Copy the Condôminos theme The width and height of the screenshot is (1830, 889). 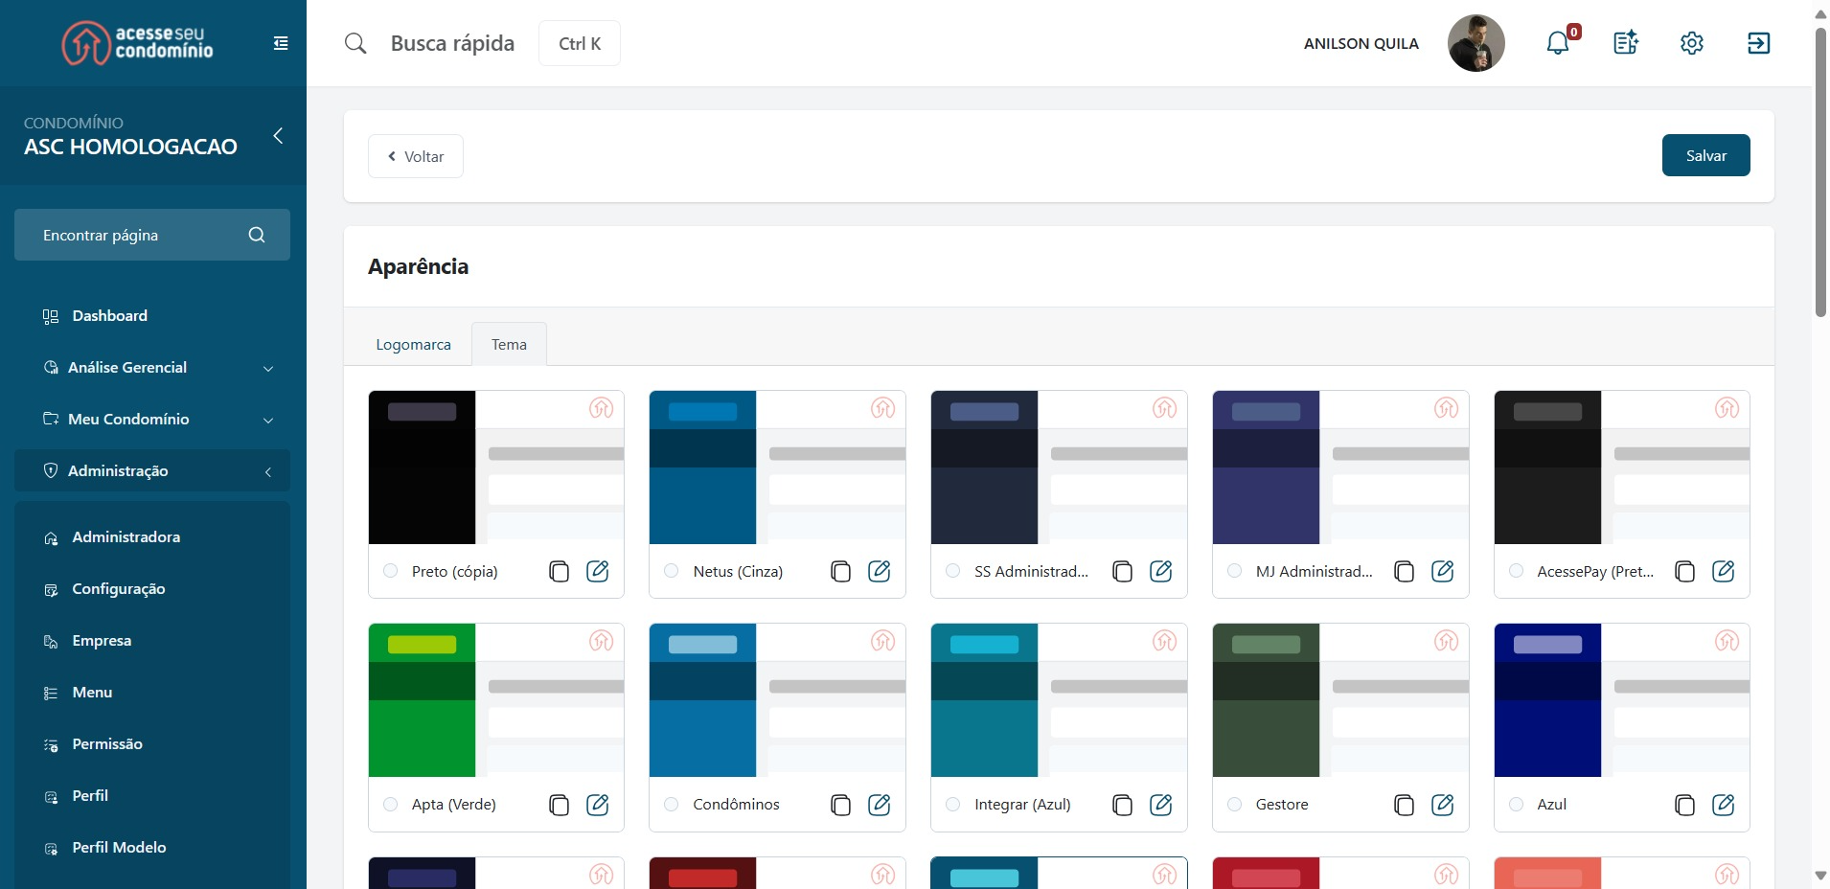(840, 805)
